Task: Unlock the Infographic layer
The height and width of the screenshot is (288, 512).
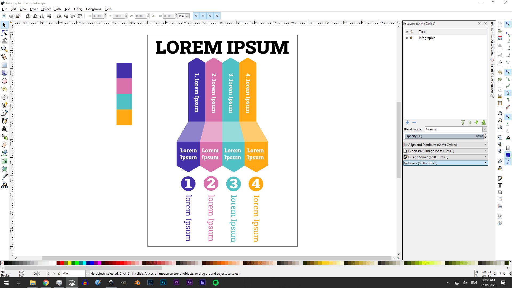Action: tap(411, 38)
